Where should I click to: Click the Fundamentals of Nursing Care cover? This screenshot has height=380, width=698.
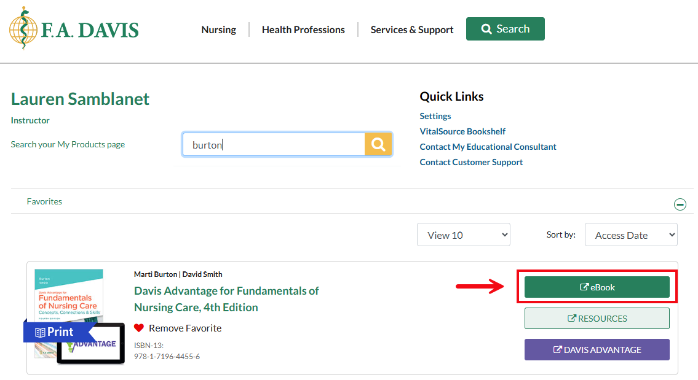point(69,295)
